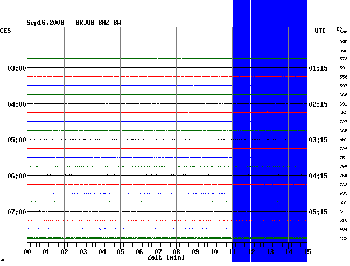The image size is (350, 266).
Task: Click the DC value 760
Action: click(344, 166)
